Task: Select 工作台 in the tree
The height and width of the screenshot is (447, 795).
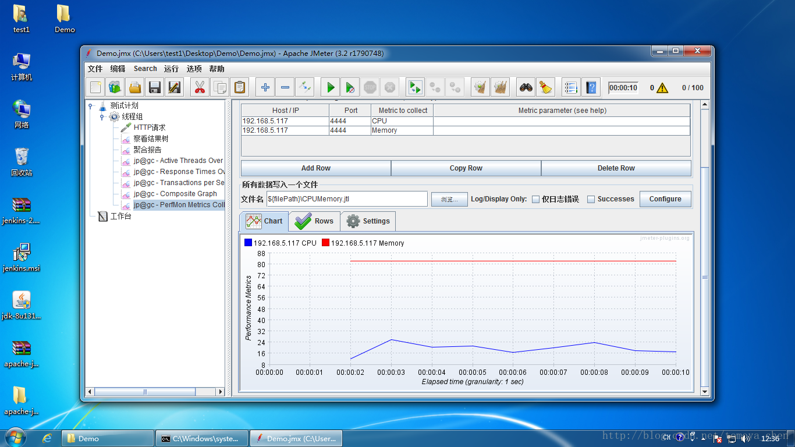Action: click(121, 216)
